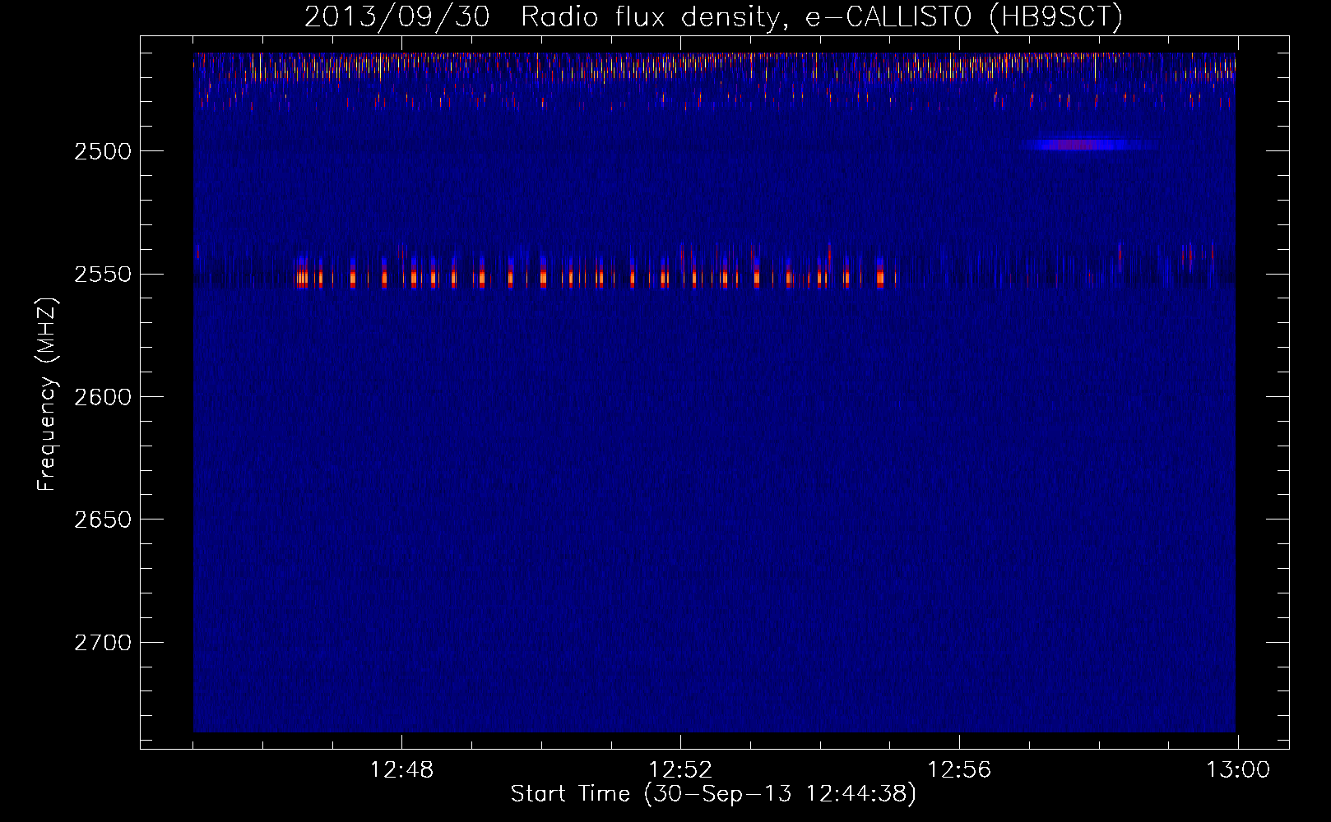This screenshot has height=822, width=1331.
Task: Click the 2600 frequency tick label
Action: click(102, 397)
